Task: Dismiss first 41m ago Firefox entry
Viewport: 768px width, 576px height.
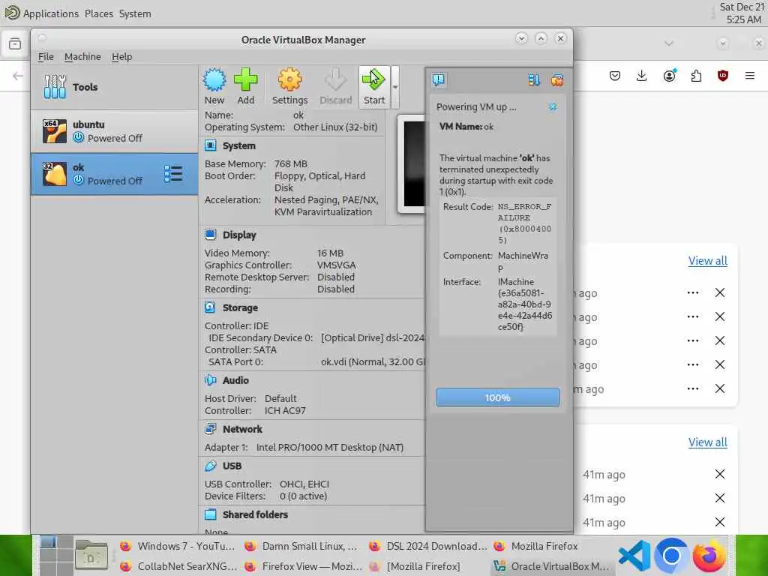Action: coord(719,474)
